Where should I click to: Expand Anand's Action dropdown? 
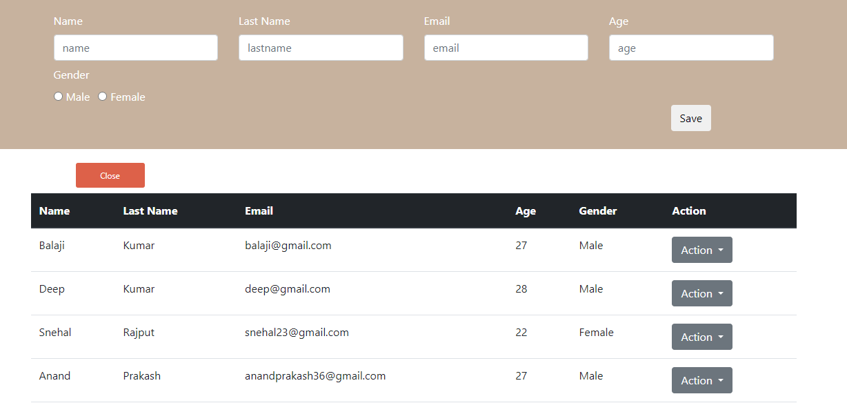click(702, 380)
